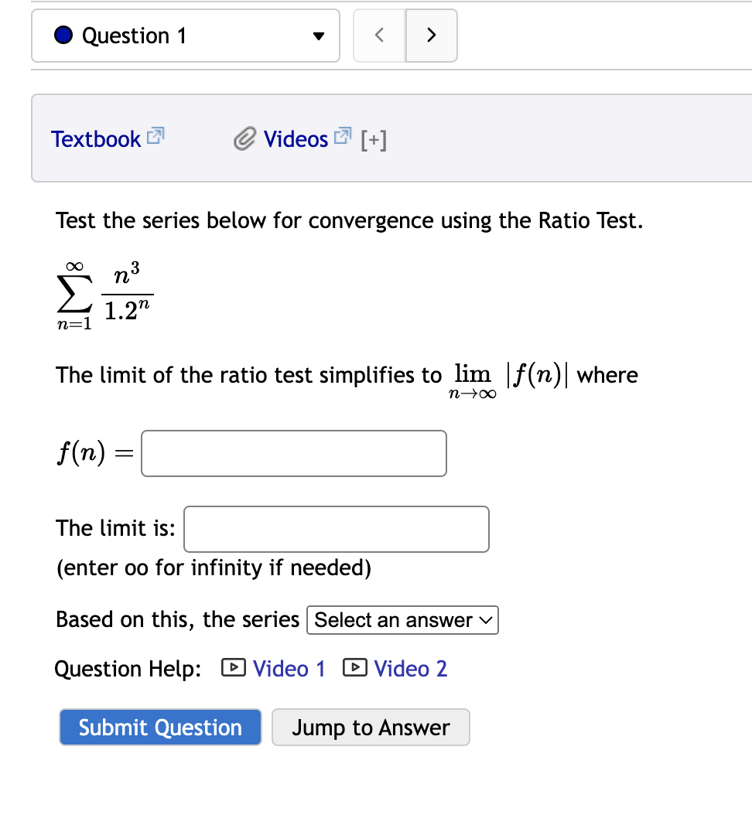
Task: Click the paperclip icon next to Videos
Action: coord(243,139)
